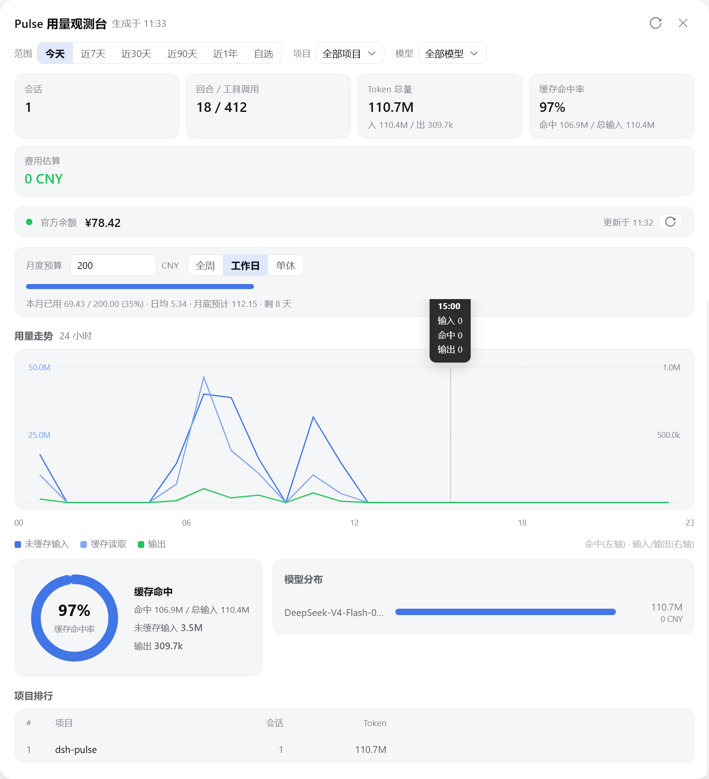Click the 命中(左轴) axis note text
The height and width of the screenshot is (779, 709).
coord(605,544)
